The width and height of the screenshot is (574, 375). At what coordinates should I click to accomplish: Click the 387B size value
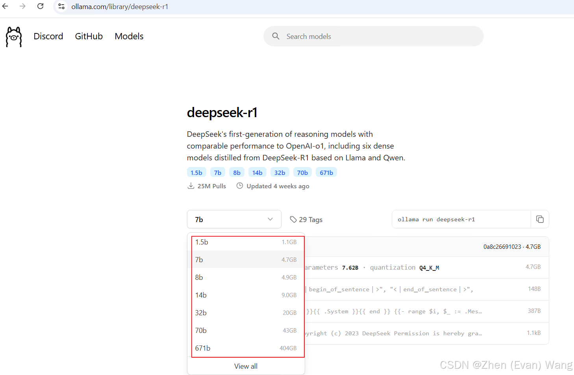pos(534,311)
